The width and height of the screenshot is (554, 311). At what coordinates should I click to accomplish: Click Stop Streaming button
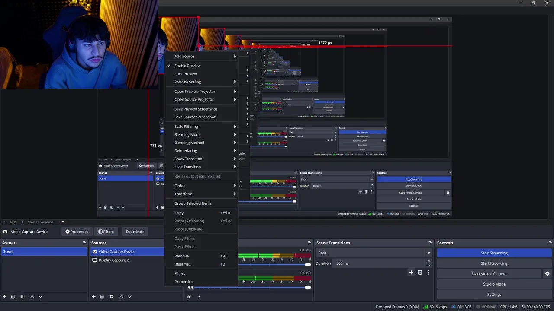pos(494,253)
